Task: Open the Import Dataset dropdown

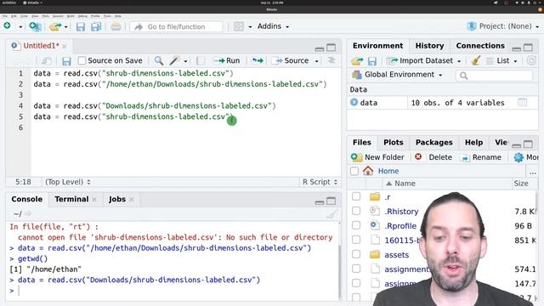Action: click(x=423, y=60)
